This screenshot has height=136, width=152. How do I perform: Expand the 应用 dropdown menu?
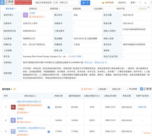click(x=133, y=2)
